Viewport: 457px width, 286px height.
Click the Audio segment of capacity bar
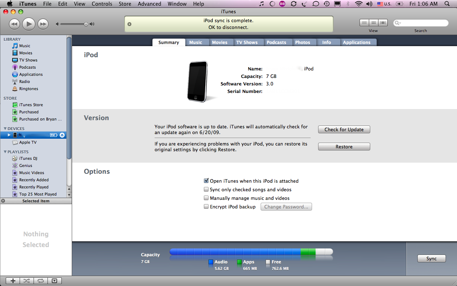coord(235,252)
